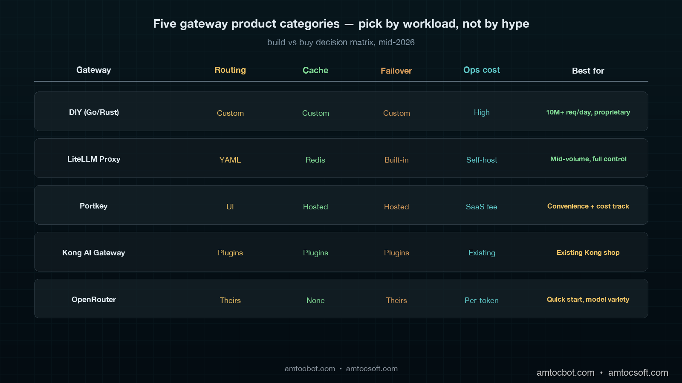Image resolution: width=682 pixels, height=383 pixels.
Task: Select the 'Best for' column header
Action: click(588, 71)
